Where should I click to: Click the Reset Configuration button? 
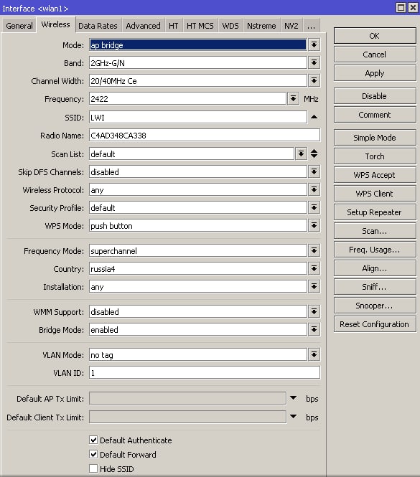(x=375, y=324)
